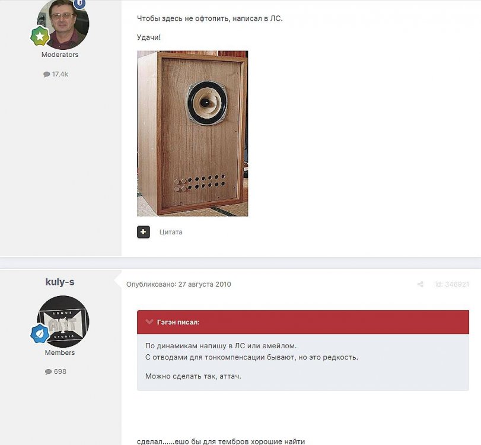Open the moderator's profile photo
Image resolution: width=481 pixels, height=445 pixels.
63,23
